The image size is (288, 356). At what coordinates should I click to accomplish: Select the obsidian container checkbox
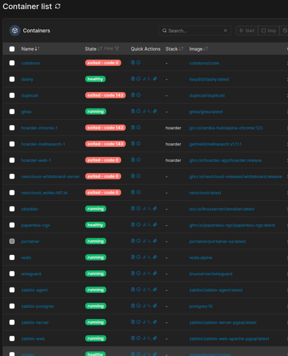12,209
